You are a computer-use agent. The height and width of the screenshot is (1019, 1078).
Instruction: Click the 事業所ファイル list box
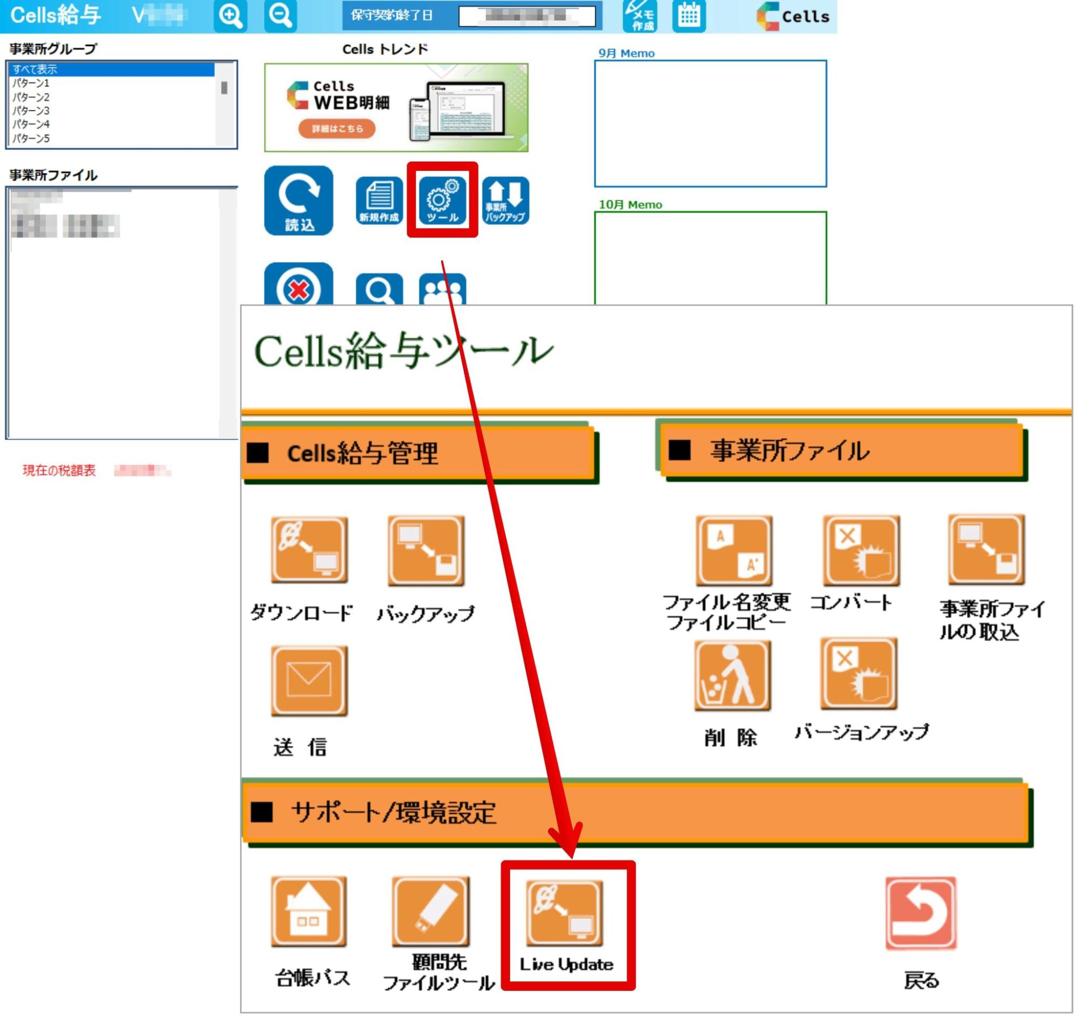pos(122,313)
